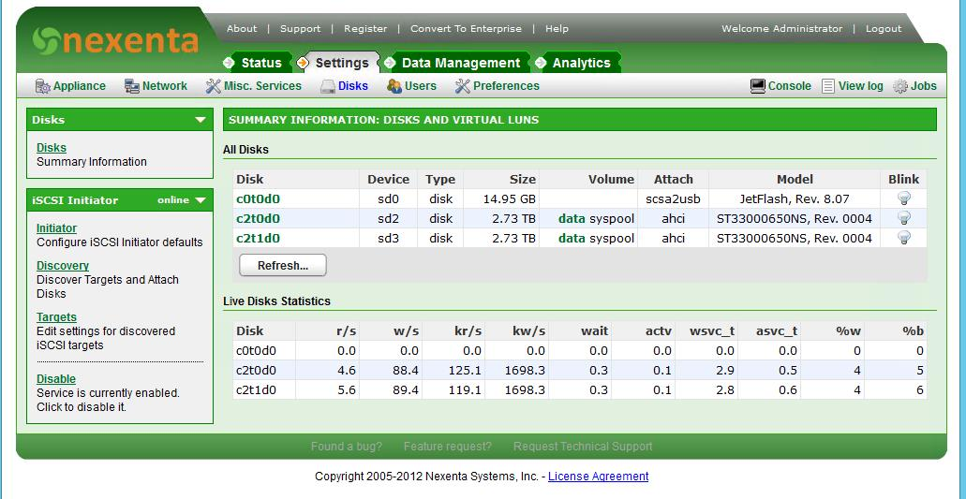966x499 pixels.
Task: Open the Data Management tab
Action: coord(460,63)
